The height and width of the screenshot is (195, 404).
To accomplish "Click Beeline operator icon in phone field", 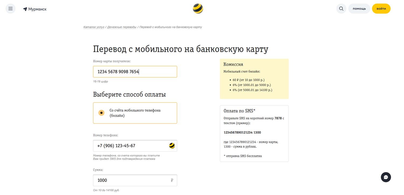I will [x=172, y=146].
